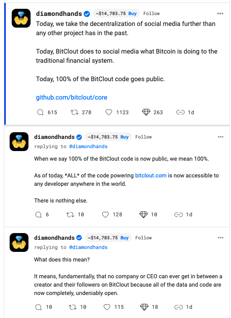Open comments on the post with 615 replies
The width and height of the screenshot is (231, 318).
coord(40,112)
